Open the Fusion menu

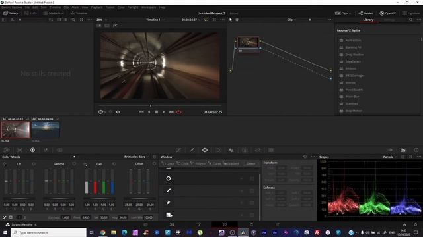[110, 7]
